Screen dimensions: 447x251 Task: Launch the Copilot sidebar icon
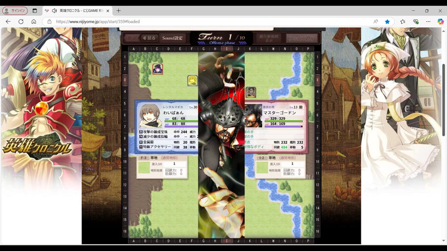[440, 22]
